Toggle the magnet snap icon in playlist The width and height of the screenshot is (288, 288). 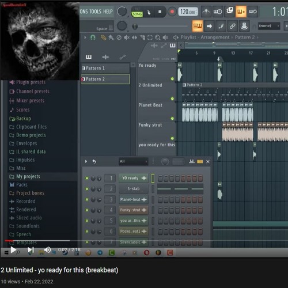[x=93, y=37]
